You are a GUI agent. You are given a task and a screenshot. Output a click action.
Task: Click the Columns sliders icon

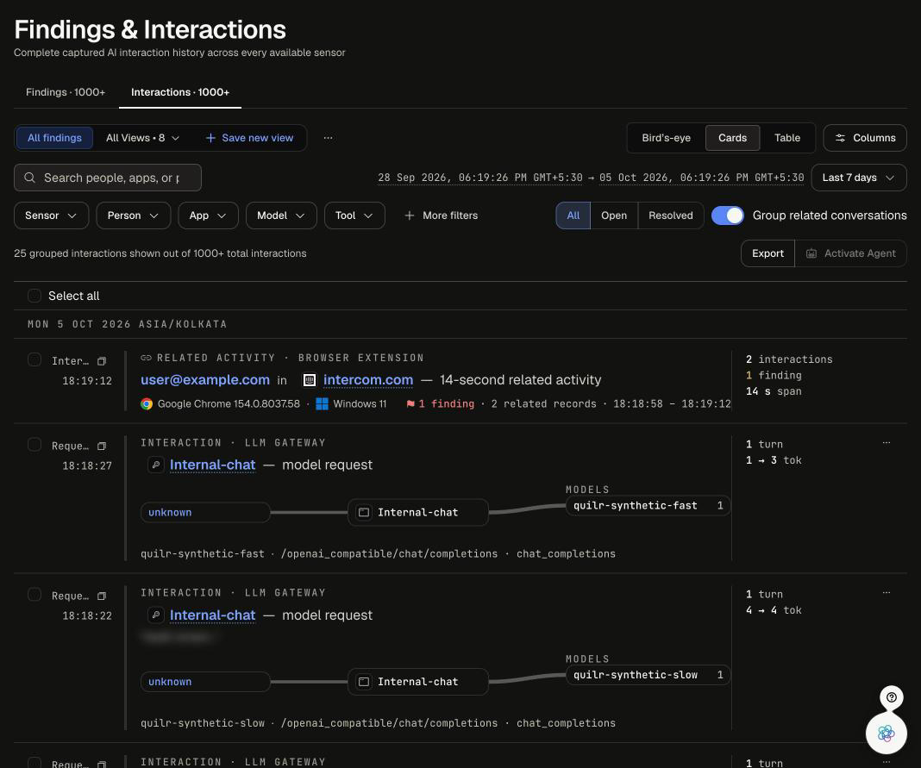(x=841, y=138)
